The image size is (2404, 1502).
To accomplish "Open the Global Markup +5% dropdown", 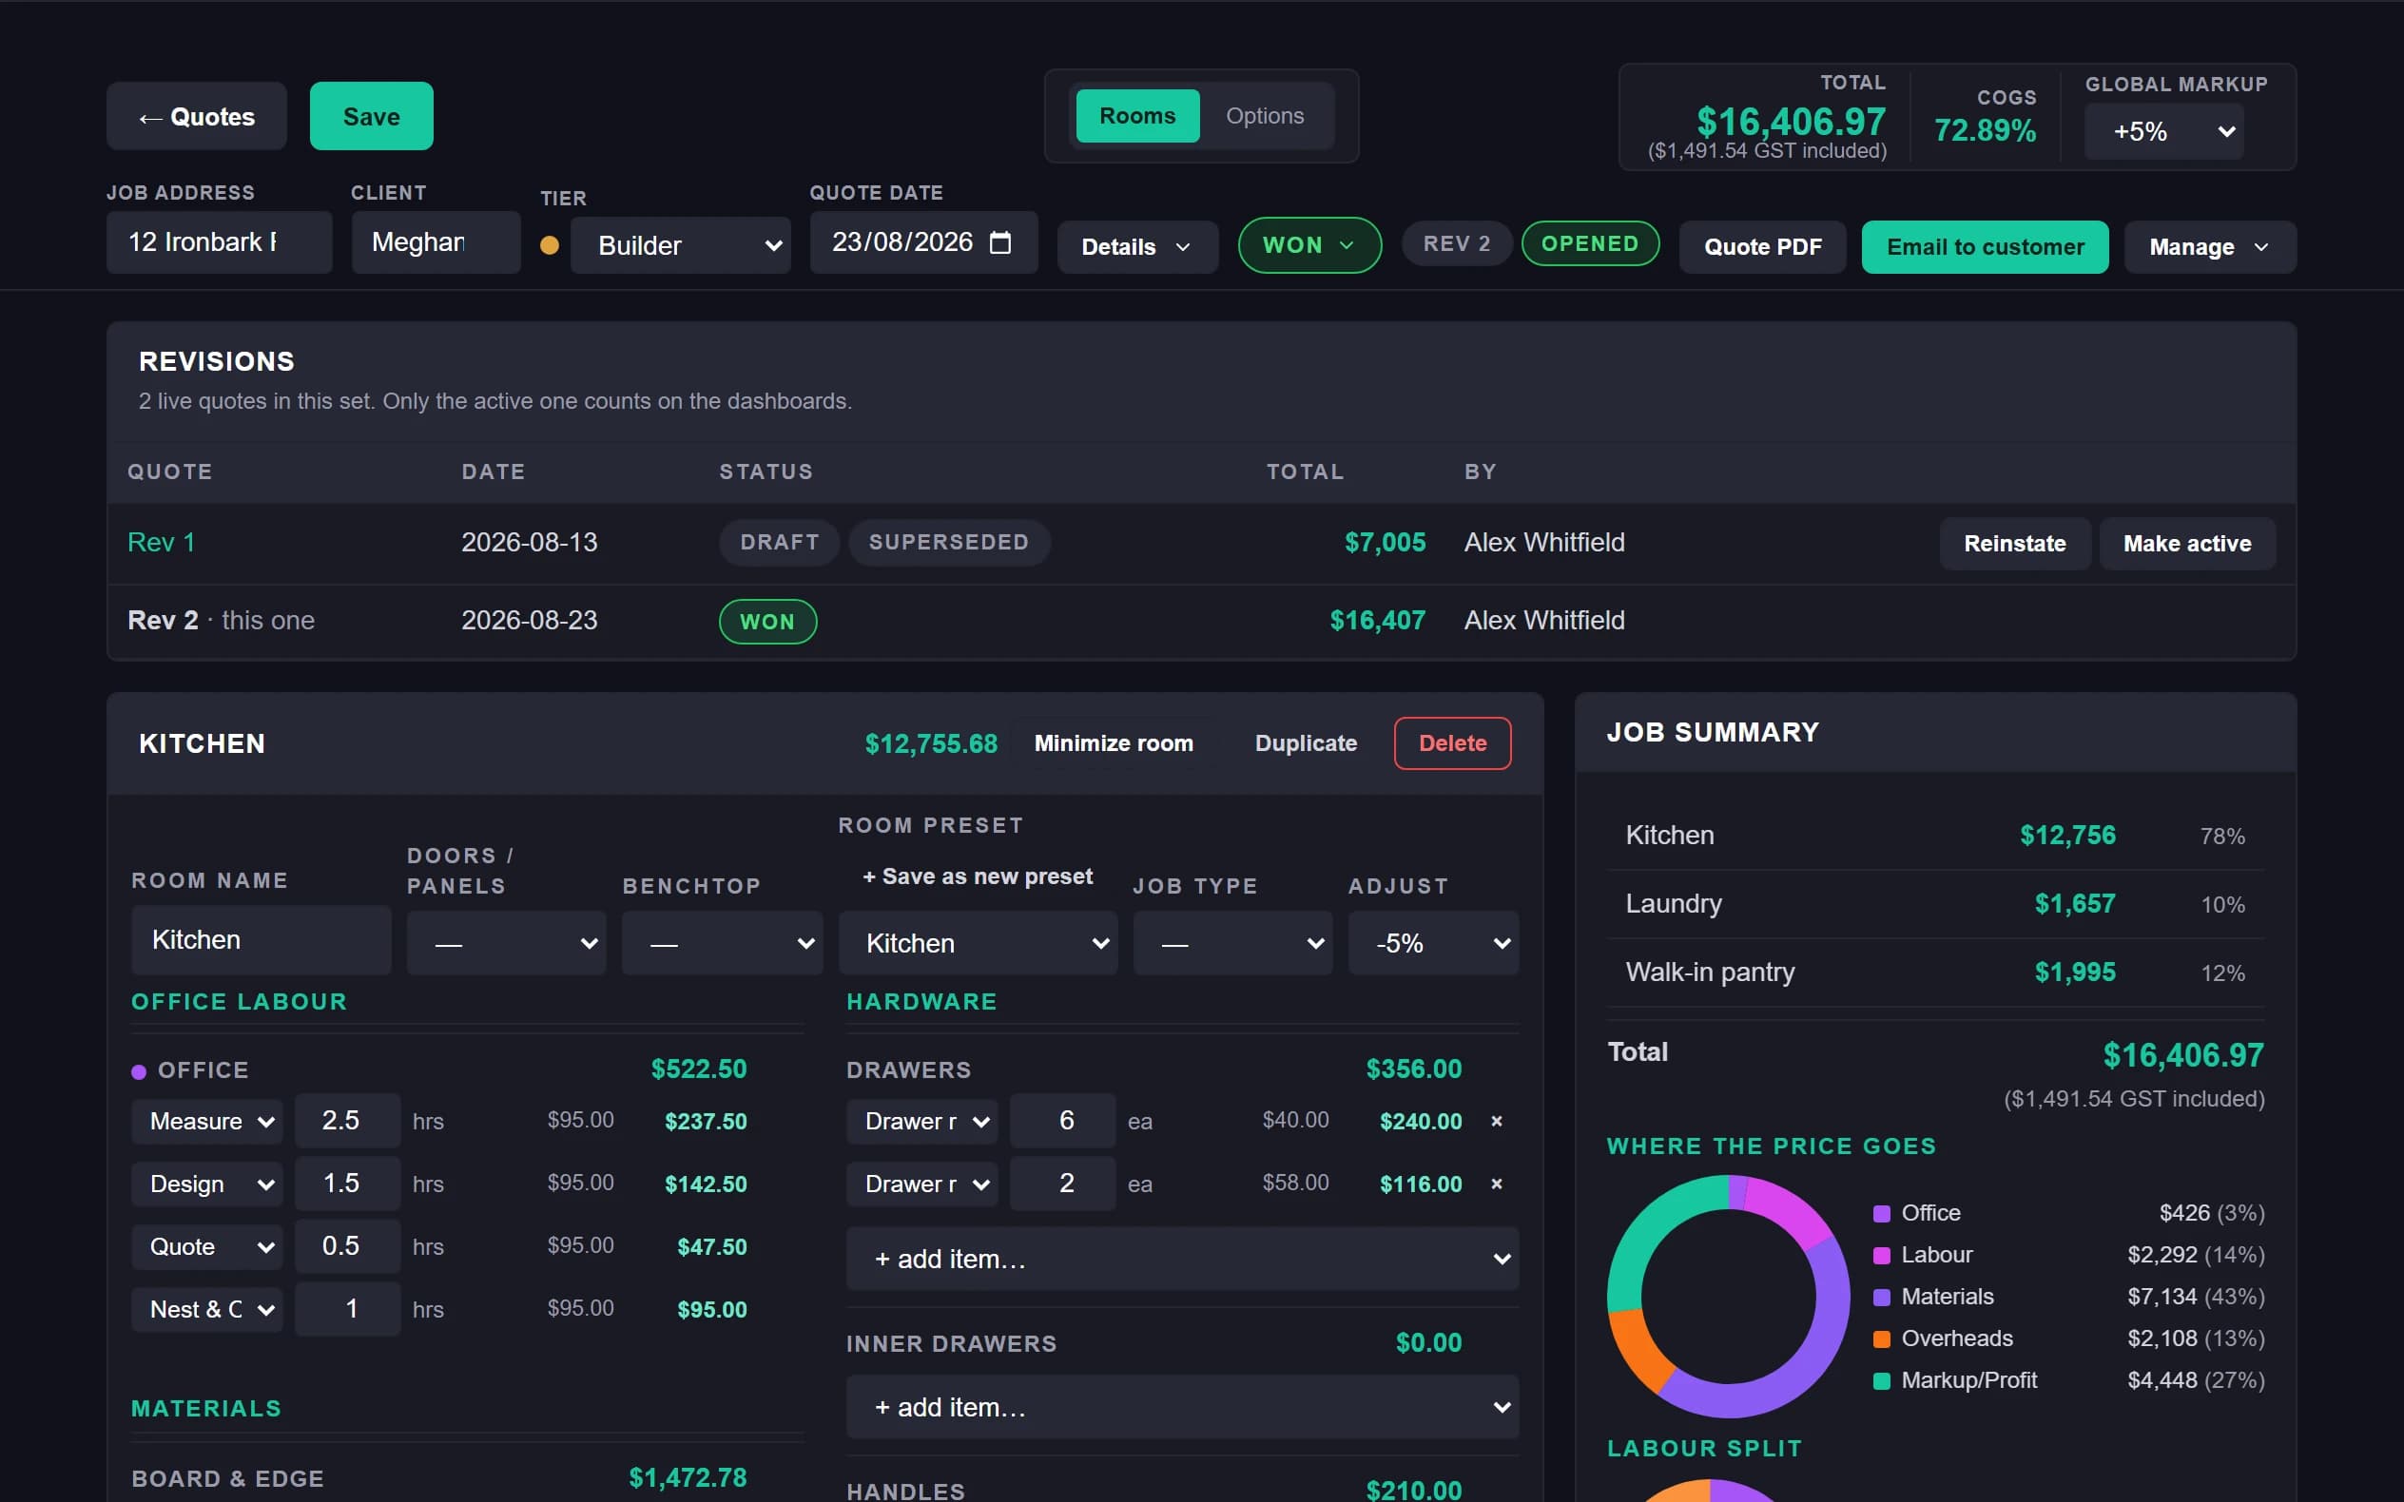I will tap(2163, 131).
